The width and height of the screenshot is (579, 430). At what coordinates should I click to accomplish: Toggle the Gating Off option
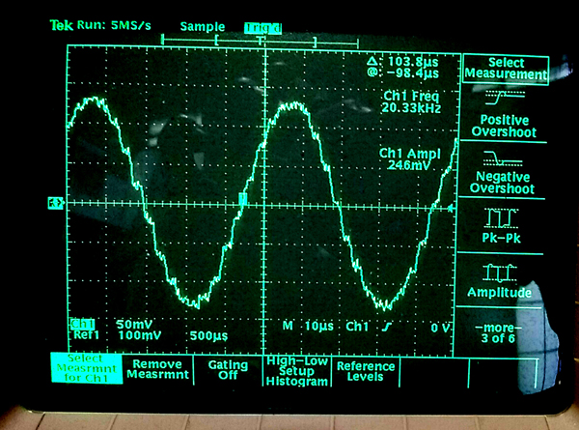point(228,370)
